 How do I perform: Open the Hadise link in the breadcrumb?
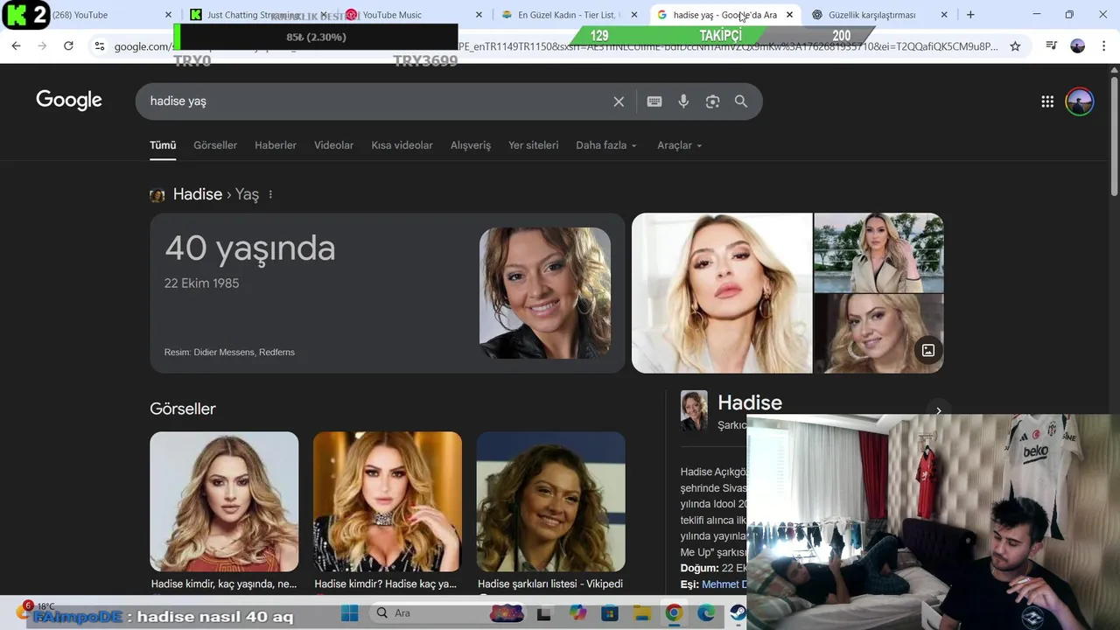pos(198,194)
